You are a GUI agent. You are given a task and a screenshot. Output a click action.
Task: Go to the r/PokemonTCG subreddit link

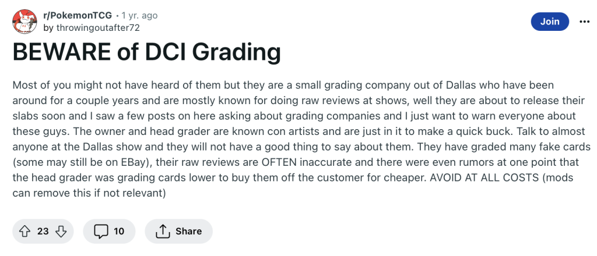[x=76, y=16]
